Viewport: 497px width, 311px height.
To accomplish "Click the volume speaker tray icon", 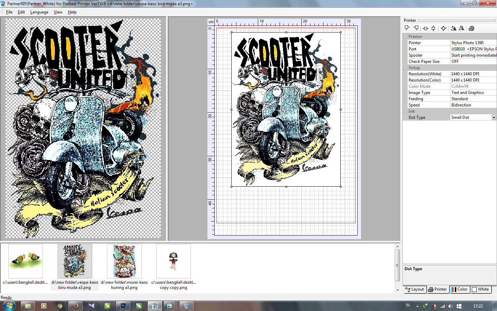I will click(451, 306).
